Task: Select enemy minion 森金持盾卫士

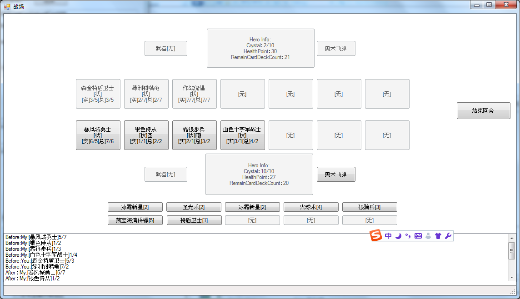Action: pyautogui.click(x=98, y=94)
